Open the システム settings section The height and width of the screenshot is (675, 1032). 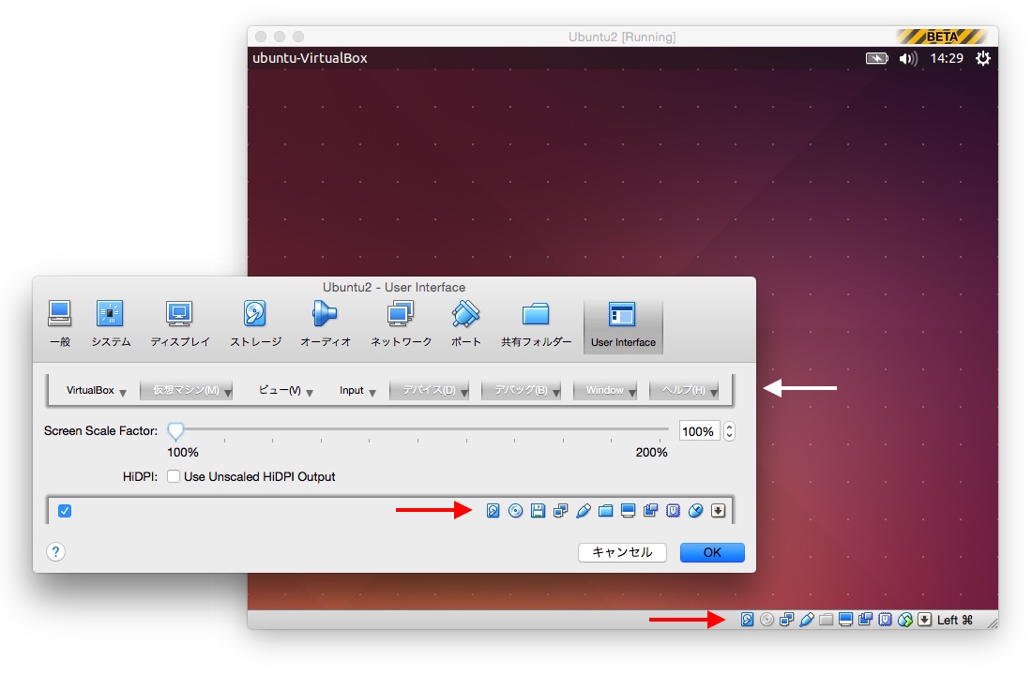pyautogui.click(x=111, y=323)
